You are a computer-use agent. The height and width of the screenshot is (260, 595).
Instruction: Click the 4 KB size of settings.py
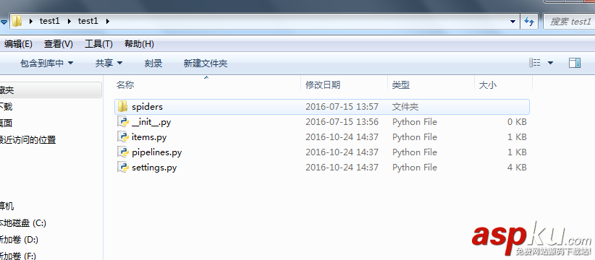(517, 168)
